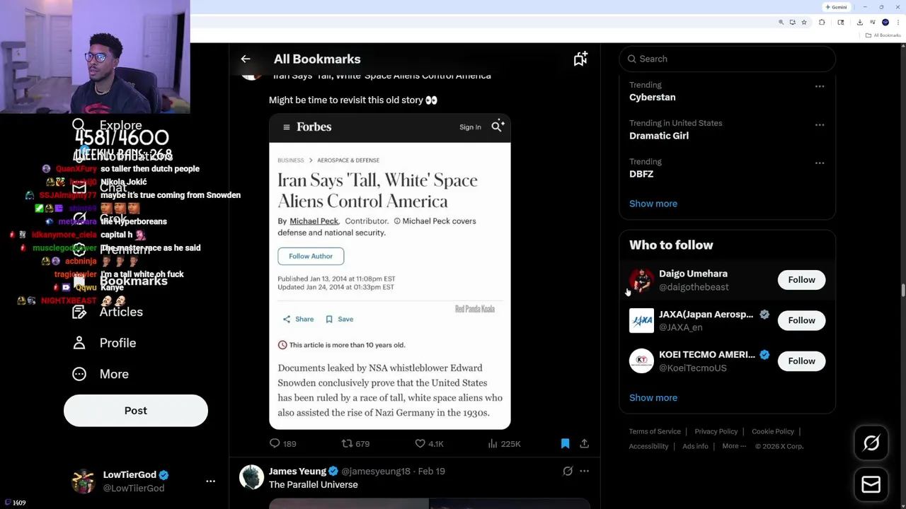Screen dimensions: 906x509
Task: Open Grok floating button
Action: [x=871, y=443]
